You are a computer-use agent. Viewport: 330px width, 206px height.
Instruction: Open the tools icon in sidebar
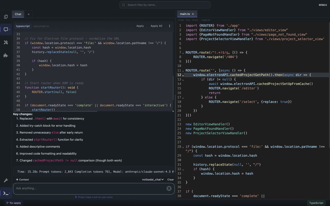[x=6, y=42]
